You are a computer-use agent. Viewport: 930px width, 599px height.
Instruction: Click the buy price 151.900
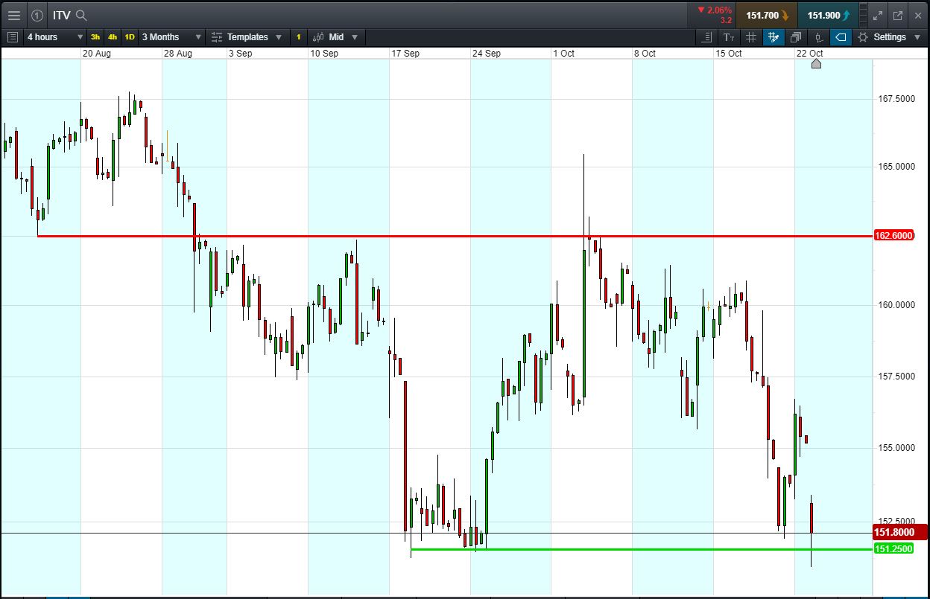point(828,15)
